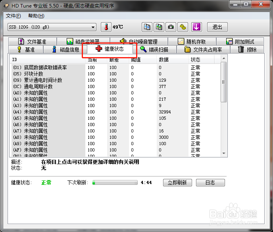Select row (A7) 未知的属性
The image size is (273, 232).
pyautogui.click(x=115, y=131)
